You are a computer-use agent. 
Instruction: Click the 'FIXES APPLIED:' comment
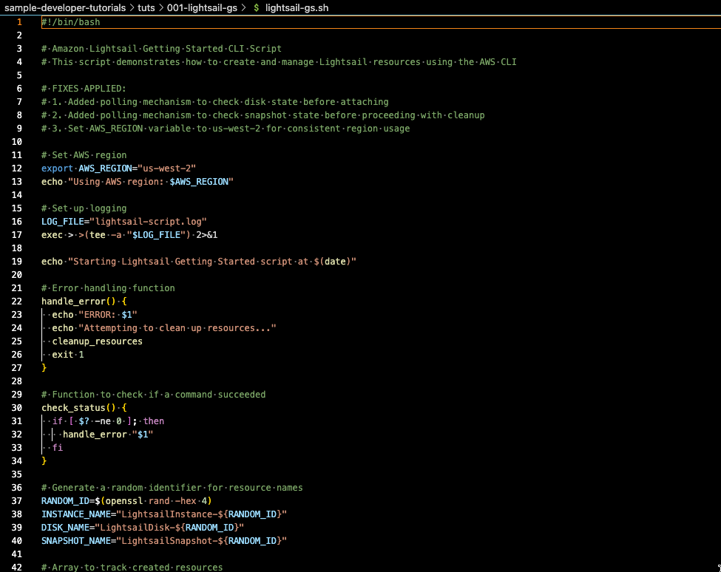(84, 89)
